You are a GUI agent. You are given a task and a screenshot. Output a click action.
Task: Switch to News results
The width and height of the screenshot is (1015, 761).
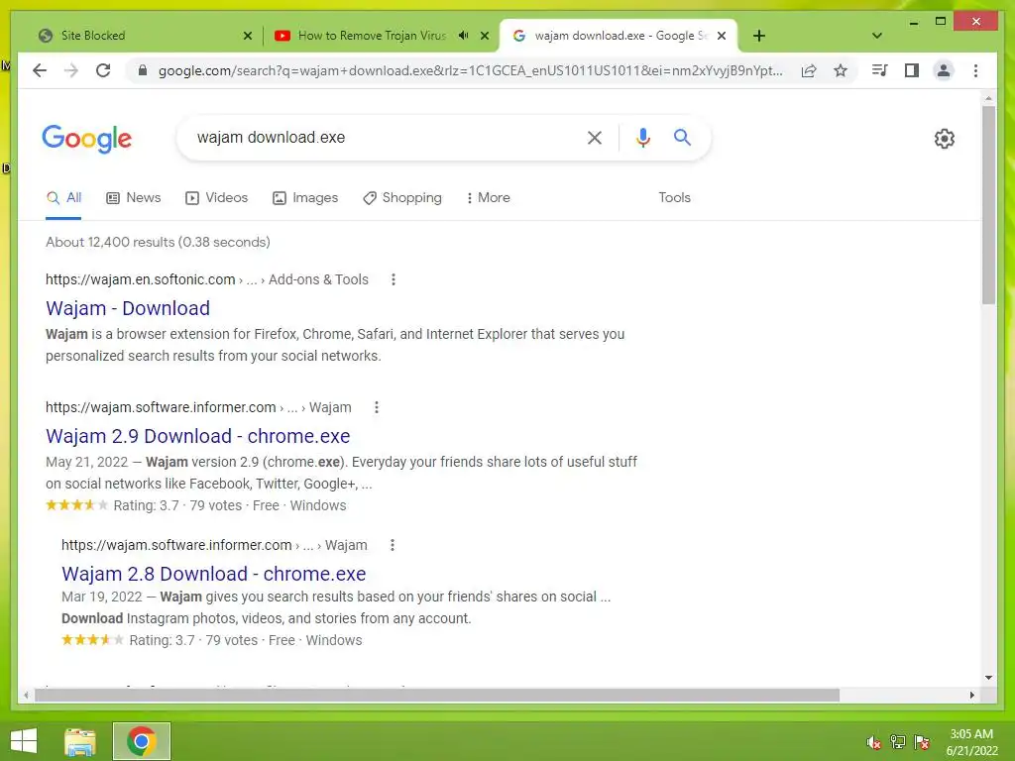[x=134, y=198]
